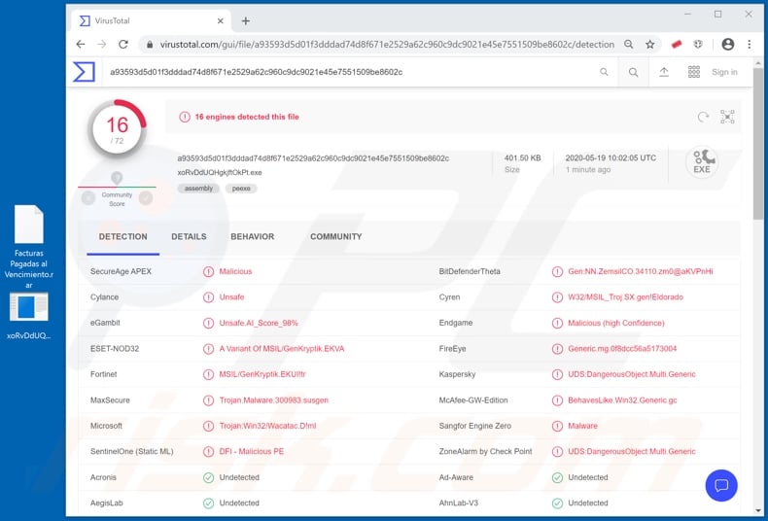768x521 pixels.
Task: Open a new browser tab
Action: click(x=246, y=20)
